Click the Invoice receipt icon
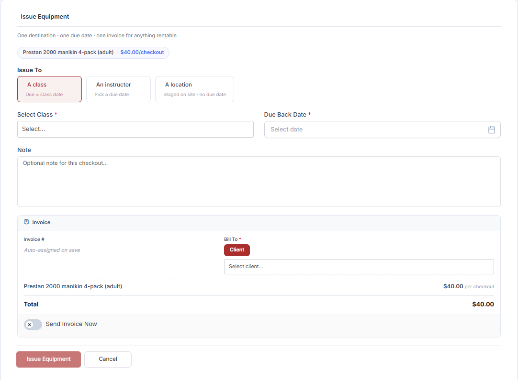The image size is (518, 380). 26,222
